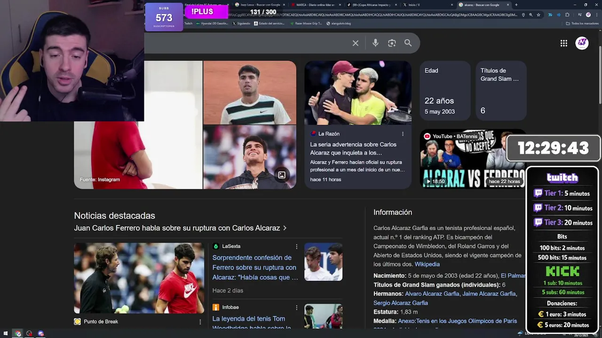Open the Infobae article thumbnail image

tap(323, 316)
